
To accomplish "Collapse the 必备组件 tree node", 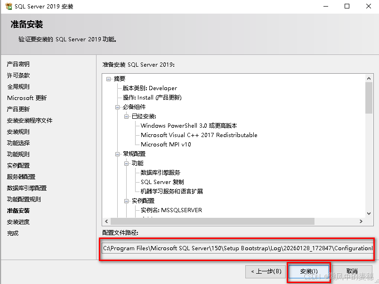I will pos(118,107).
